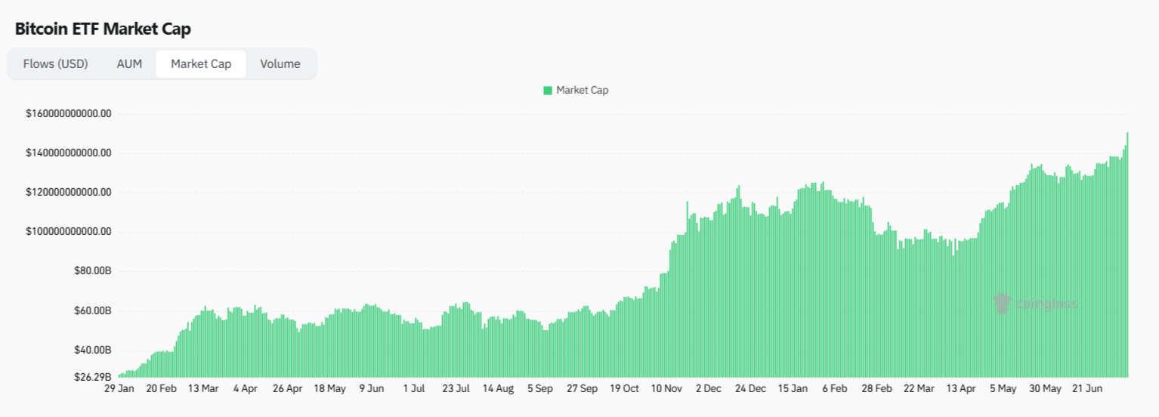Switch to the Volume tab
Image resolution: width=1159 pixels, height=417 pixels.
[280, 64]
